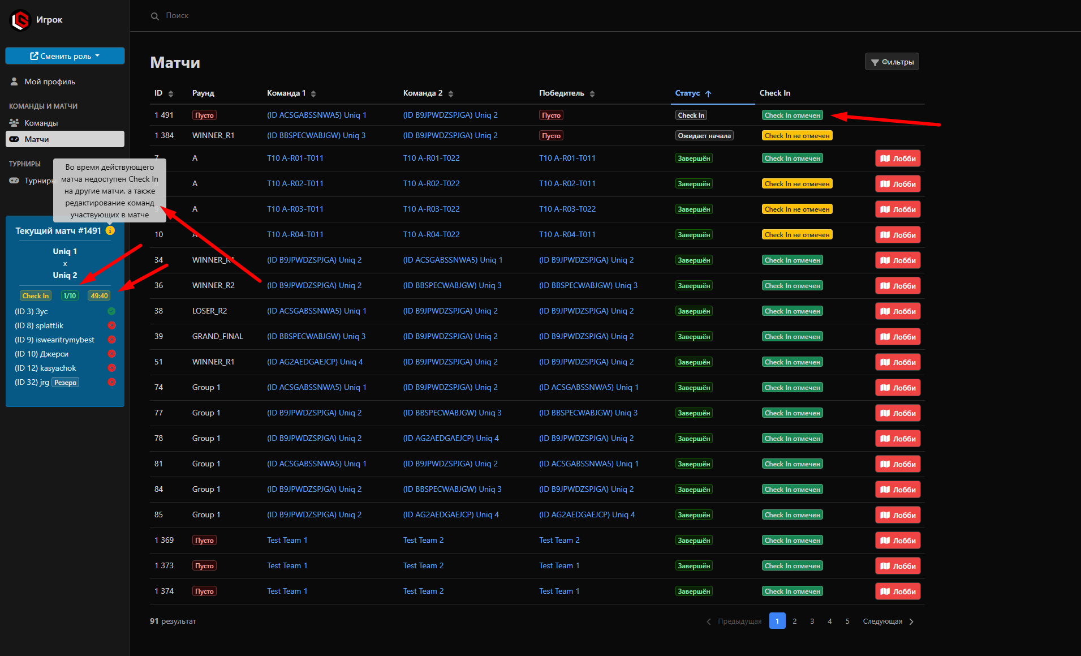This screenshot has height=656, width=1081.
Task: Go to page 3 of results
Action: [x=812, y=621]
